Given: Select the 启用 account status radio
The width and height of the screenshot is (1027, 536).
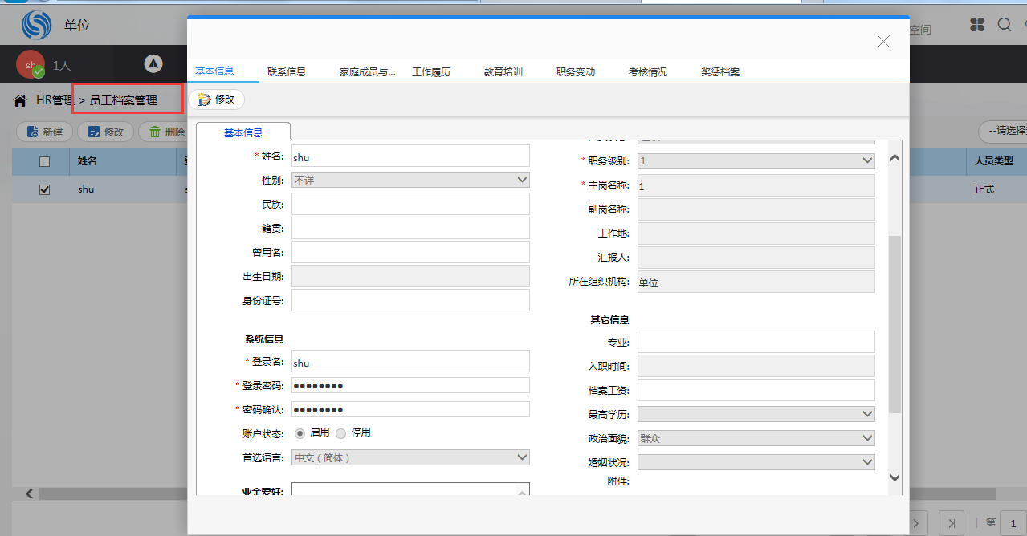Looking at the screenshot, I should (300, 432).
